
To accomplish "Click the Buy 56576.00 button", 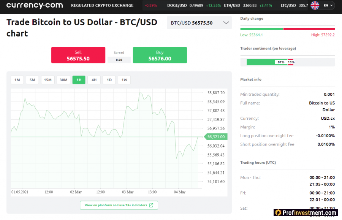I will [x=160, y=55].
